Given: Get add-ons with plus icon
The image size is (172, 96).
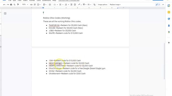Looking at the screenshot, I should [x=169, y=43].
